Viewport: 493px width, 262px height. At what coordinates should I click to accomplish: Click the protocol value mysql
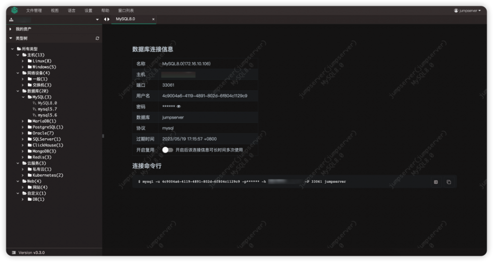[x=168, y=128]
